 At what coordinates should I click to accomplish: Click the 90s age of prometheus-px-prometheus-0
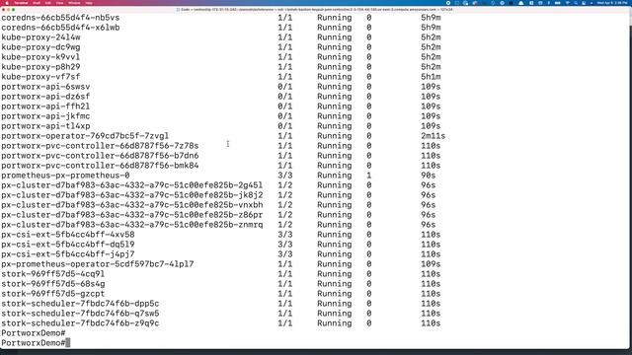pos(428,176)
